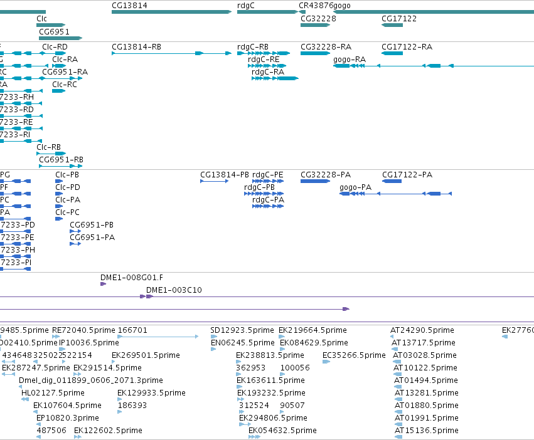The image size is (534, 440).
Task: Select transcript CG13814-RB
Action: click(172, 53)
